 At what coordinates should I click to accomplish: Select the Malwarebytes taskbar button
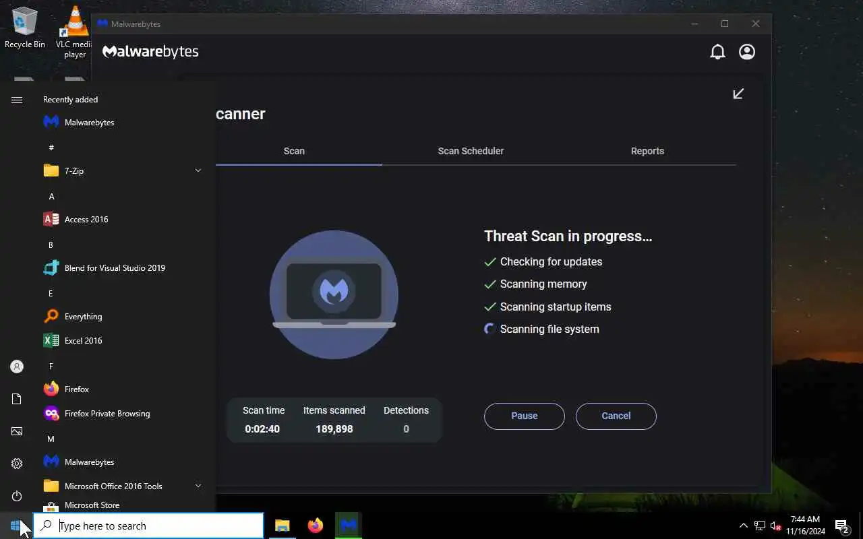348,526
